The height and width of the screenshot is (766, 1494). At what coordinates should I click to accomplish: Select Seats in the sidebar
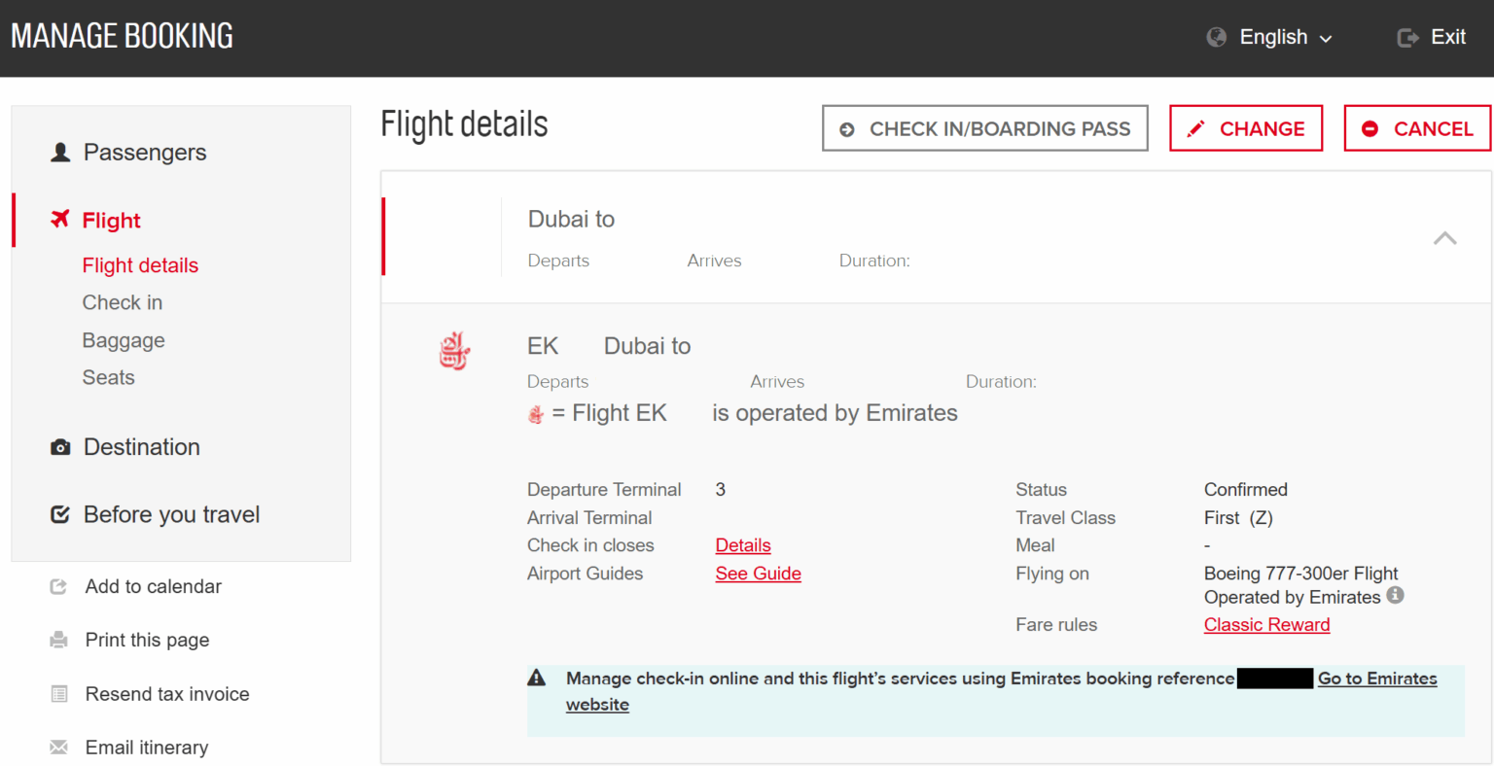[x=108, y=377]
